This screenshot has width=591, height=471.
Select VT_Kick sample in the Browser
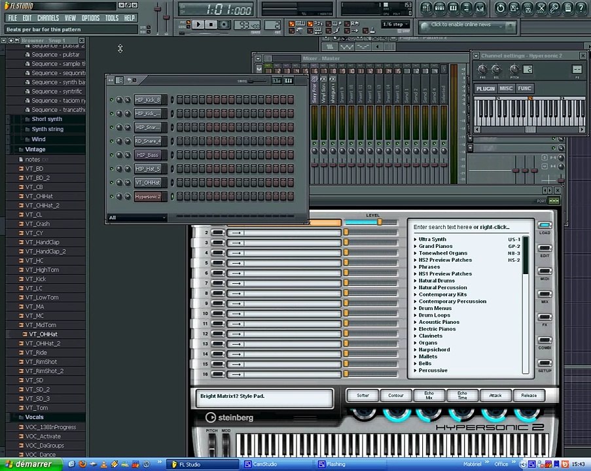[35, 279]
